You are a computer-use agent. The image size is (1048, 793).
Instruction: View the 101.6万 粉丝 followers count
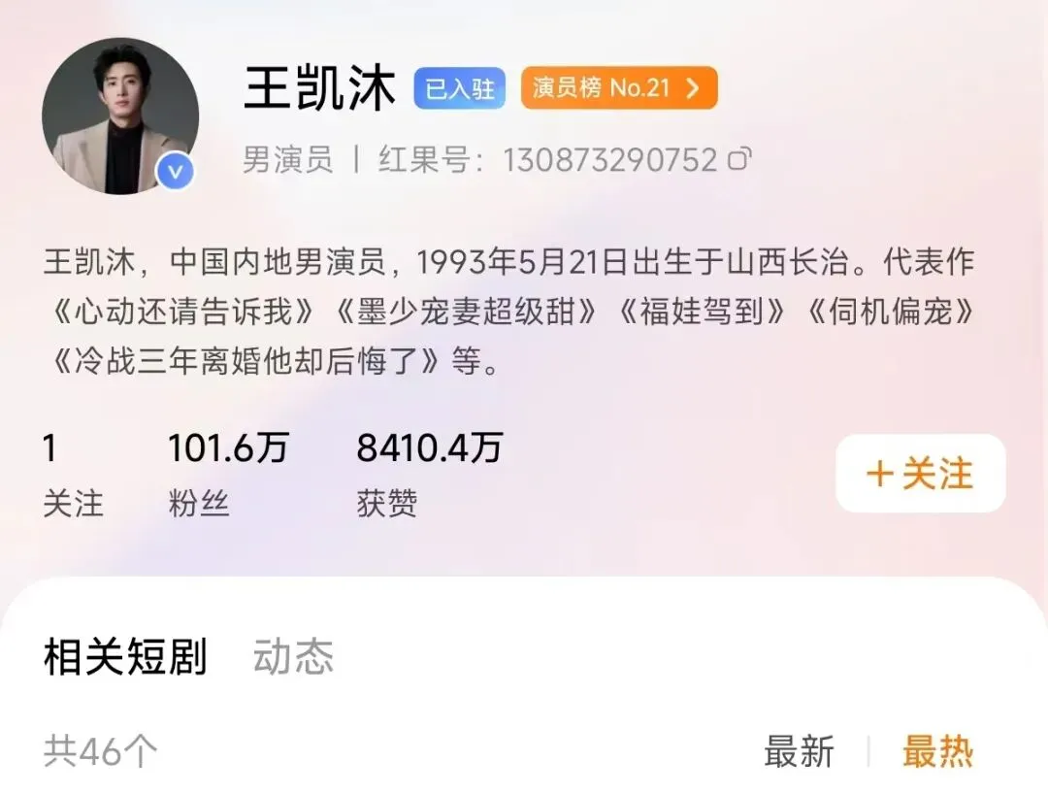[x=228, y=474]
